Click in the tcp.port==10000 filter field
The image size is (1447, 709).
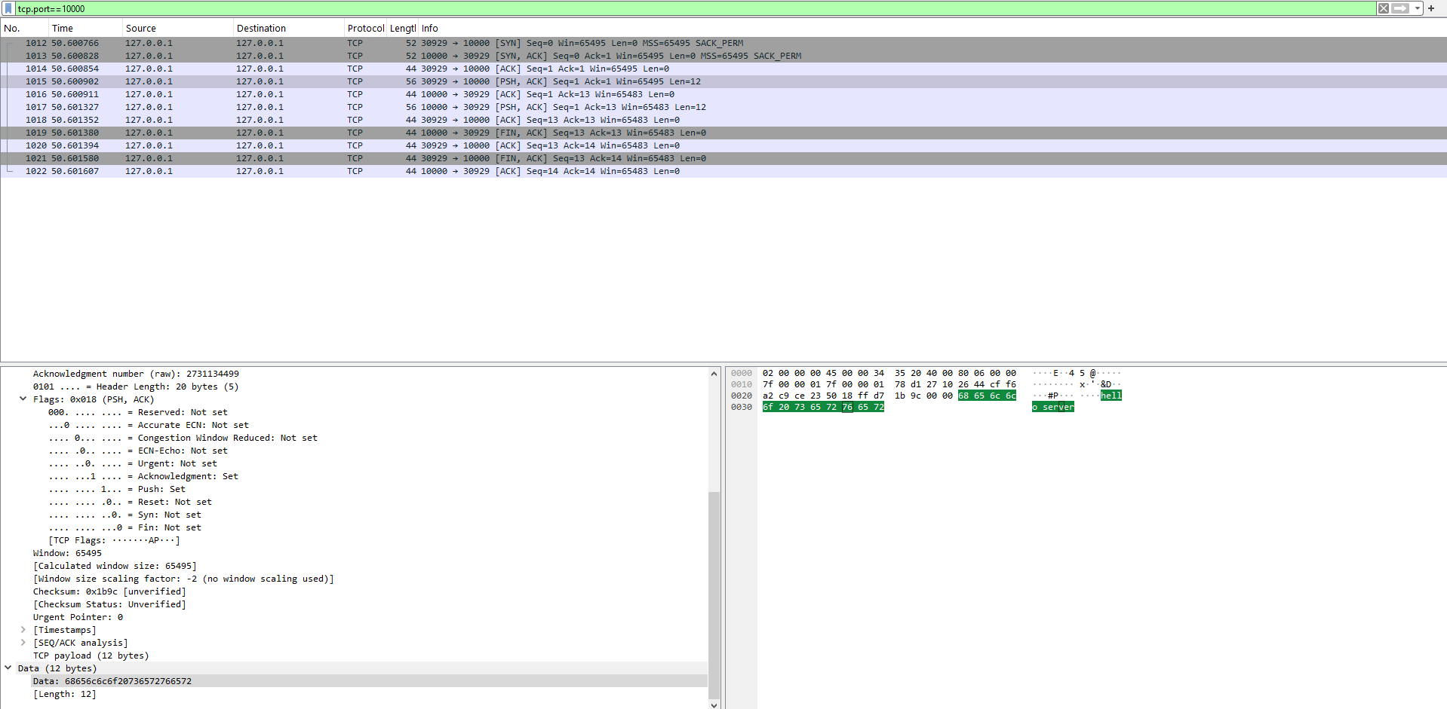click(679, 8)
